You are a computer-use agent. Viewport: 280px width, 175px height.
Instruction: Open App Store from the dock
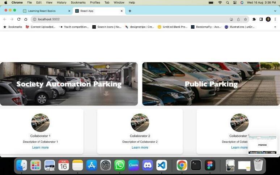tap(92, 165)
